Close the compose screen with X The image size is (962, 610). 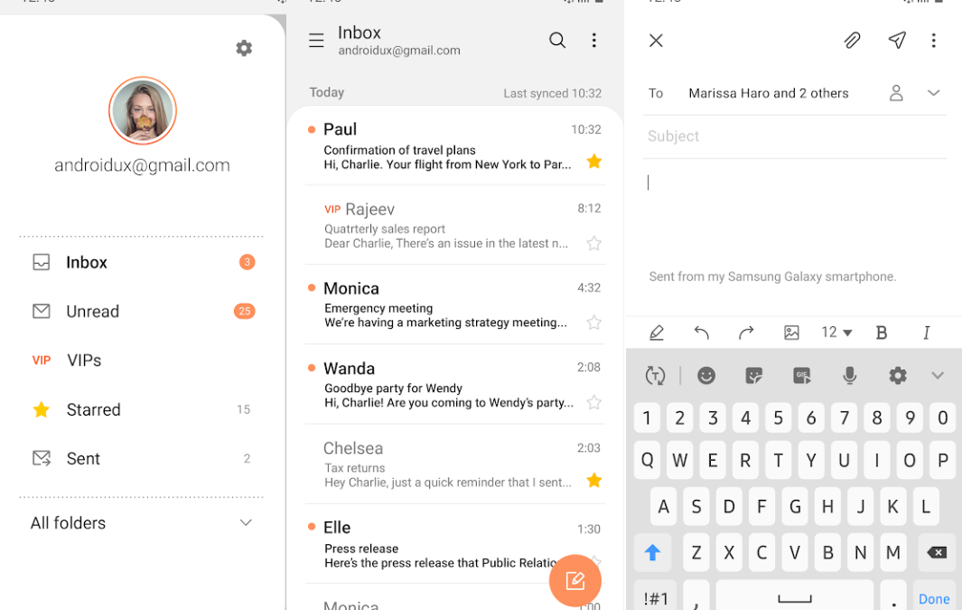point(656,41)
